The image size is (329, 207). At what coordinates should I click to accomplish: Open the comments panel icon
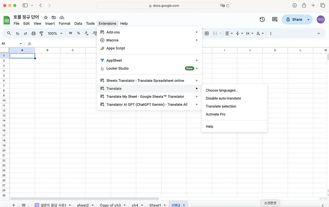coord(275,19)
